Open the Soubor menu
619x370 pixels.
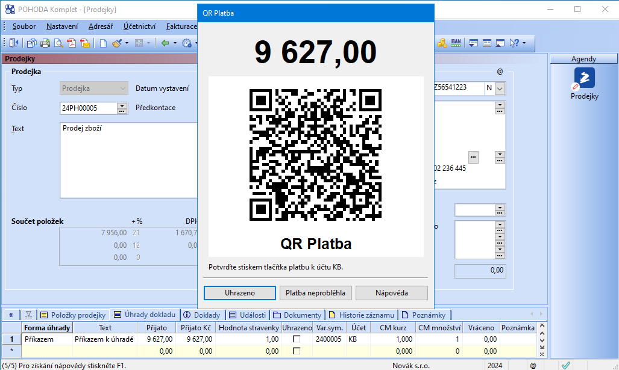coord(24,26)
